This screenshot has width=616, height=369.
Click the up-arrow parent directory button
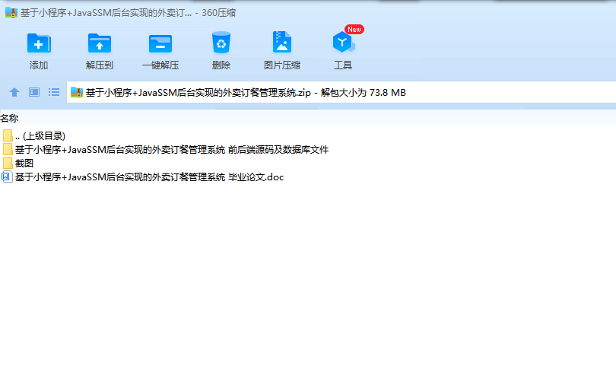14,92
